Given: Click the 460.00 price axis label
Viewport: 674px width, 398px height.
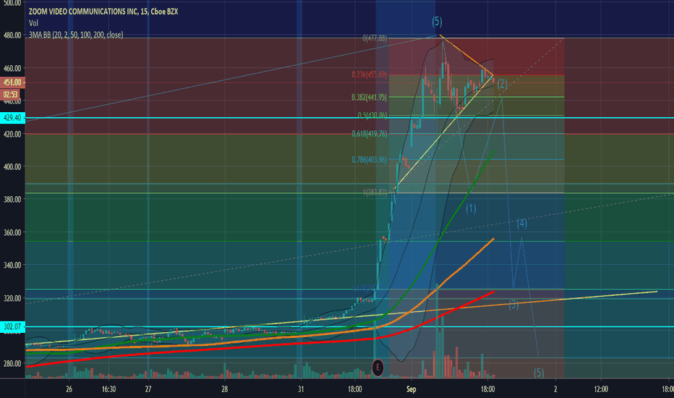Looking at the screenshot, I should [12, 68].
